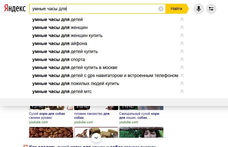Click fill arrow beside gps навигатором suggestion
Screen dimensions: 228x147
click(x=182, y=75)
